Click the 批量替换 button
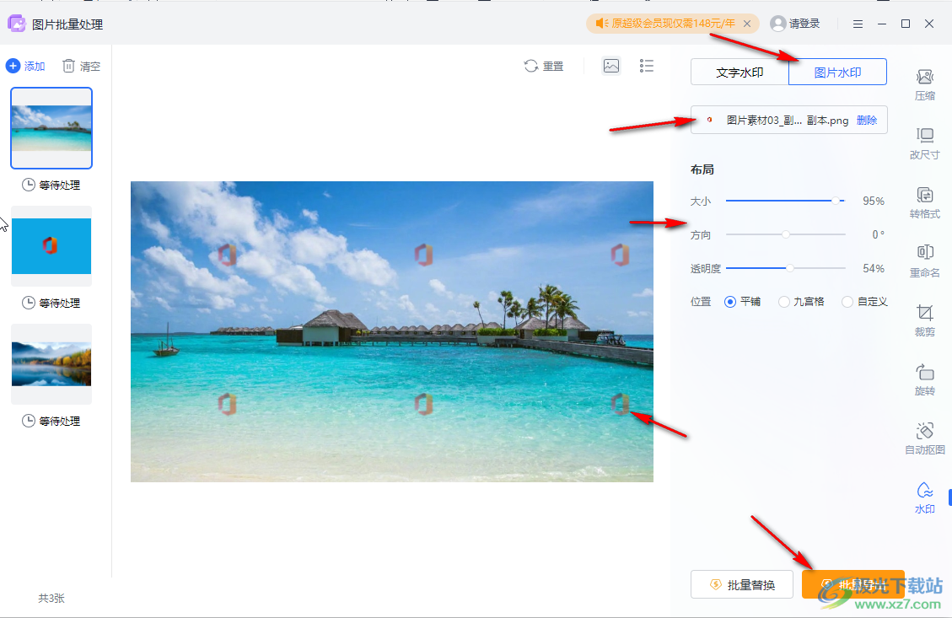952x618 pixels. (742, 584)
